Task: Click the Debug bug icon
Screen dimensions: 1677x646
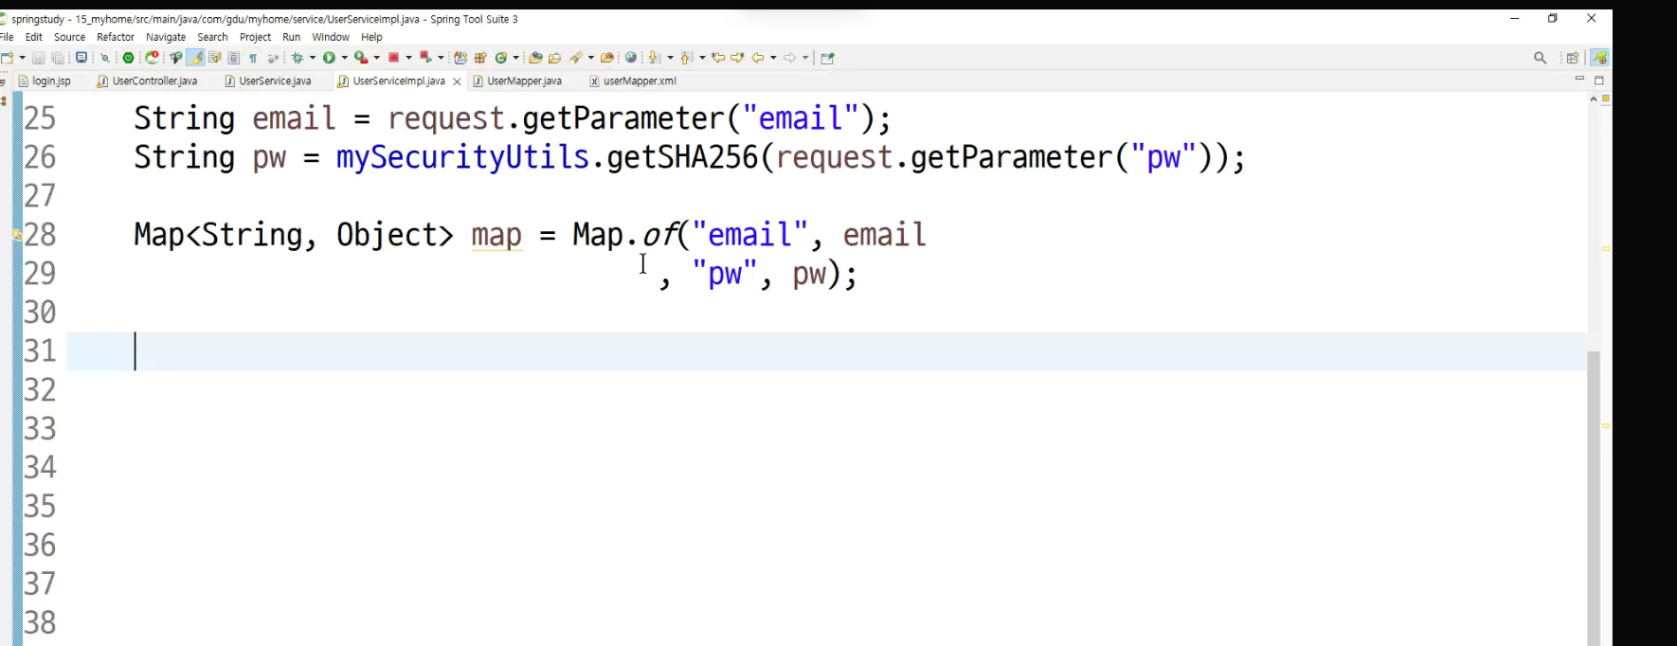Action: (298, 58)
